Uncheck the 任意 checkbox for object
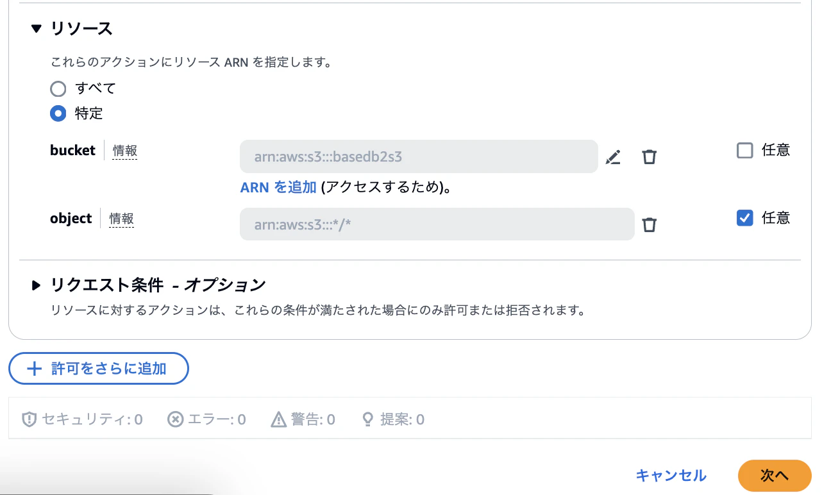Image resolution: width=831 pixels, height=495 pixels. coord(744,218)
